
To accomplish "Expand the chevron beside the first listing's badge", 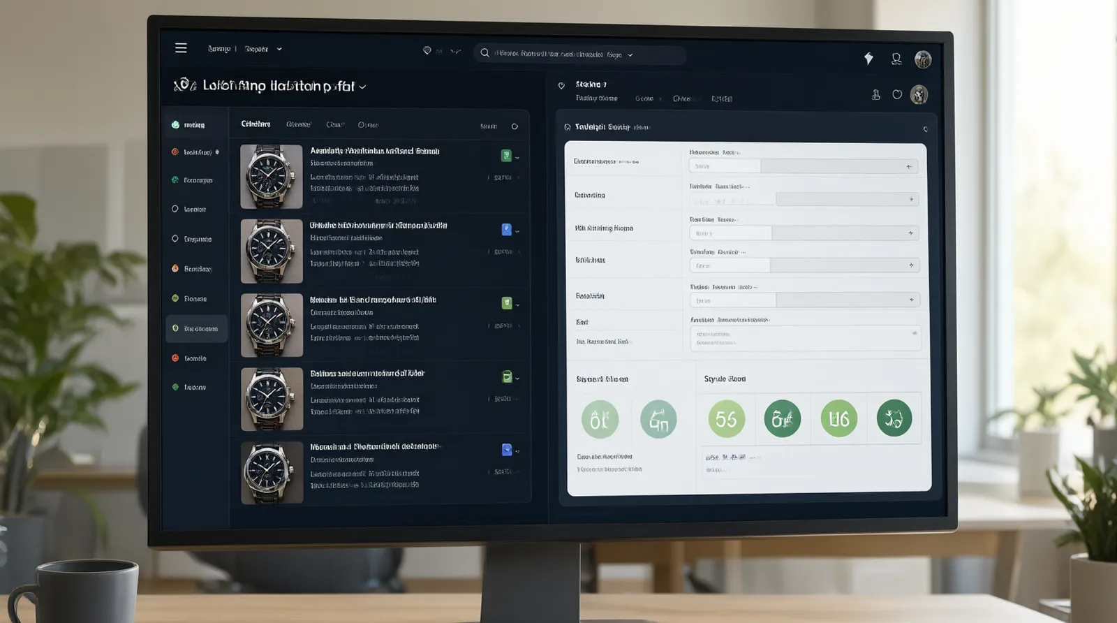I will pos(517,158).
